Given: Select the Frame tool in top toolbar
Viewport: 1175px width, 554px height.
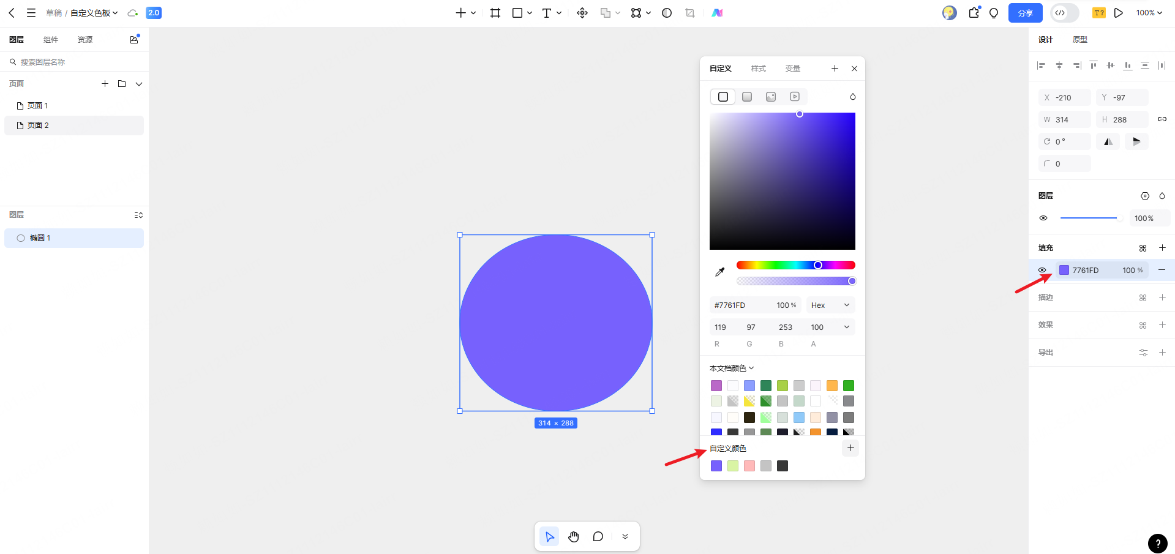Looking at the screenshot, I should [x=495, y=13].
